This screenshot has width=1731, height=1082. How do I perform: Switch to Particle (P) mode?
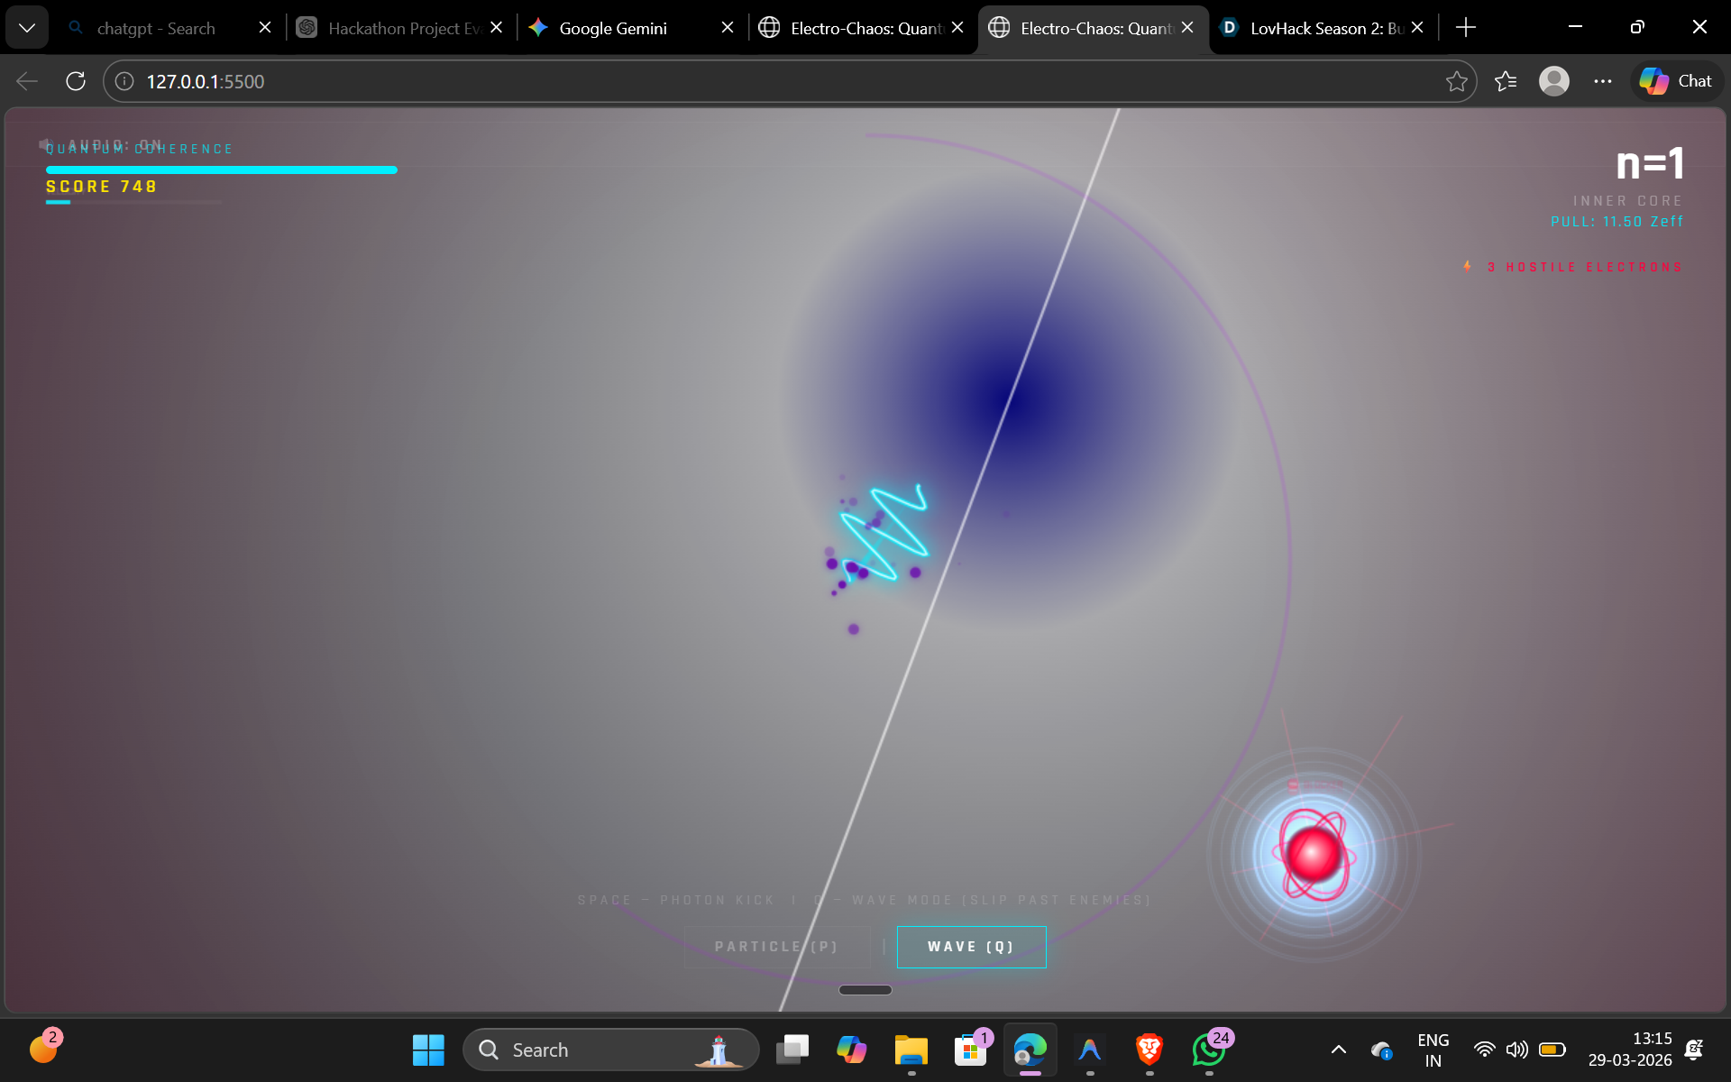click(x=776, y=947)
